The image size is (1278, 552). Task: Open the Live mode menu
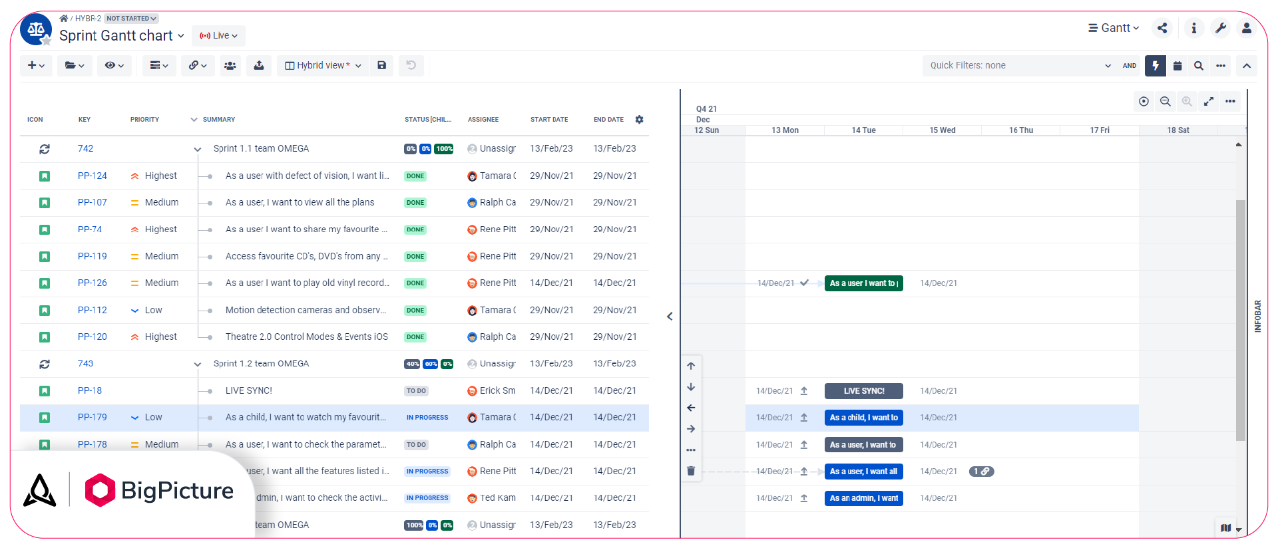(x=219, y=36)
